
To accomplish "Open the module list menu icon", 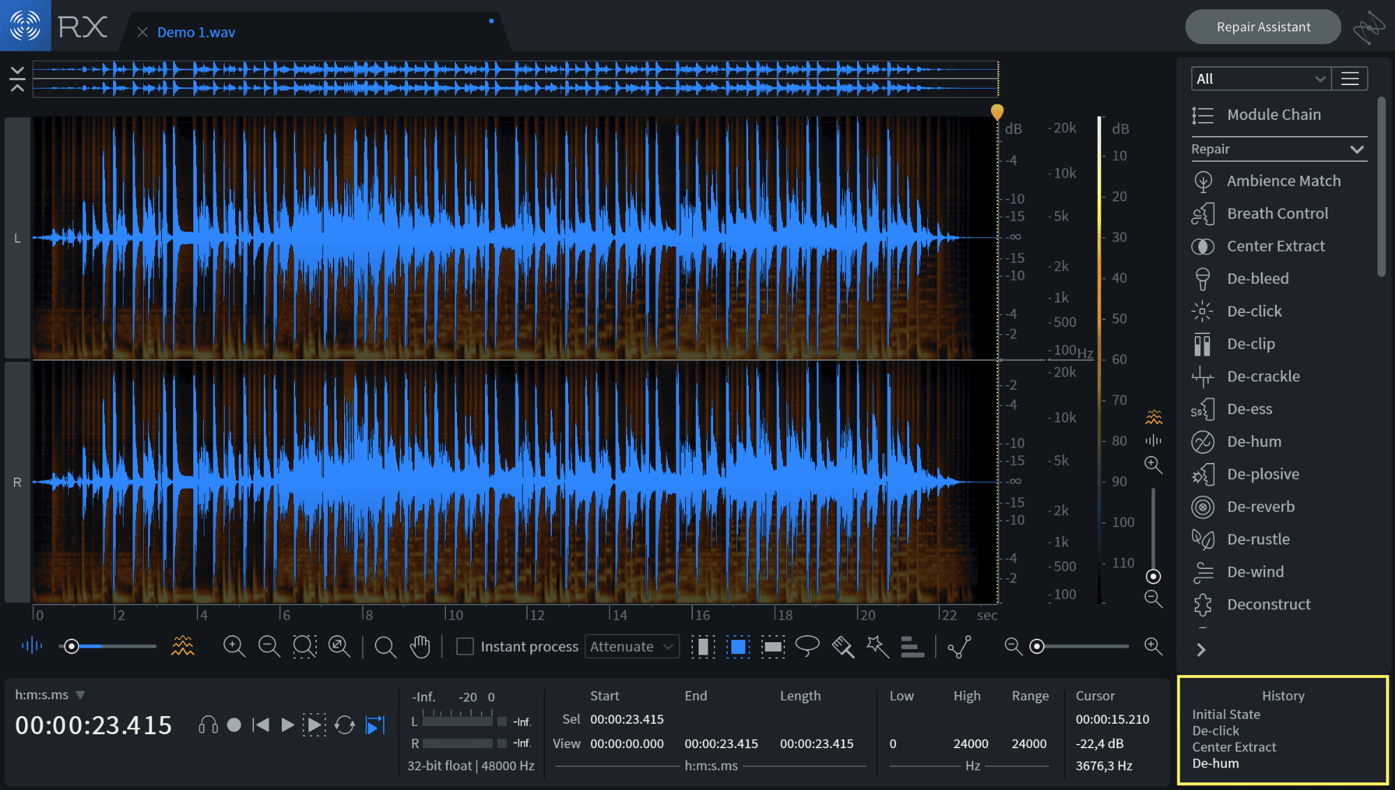I will [x=1350, y=79].
